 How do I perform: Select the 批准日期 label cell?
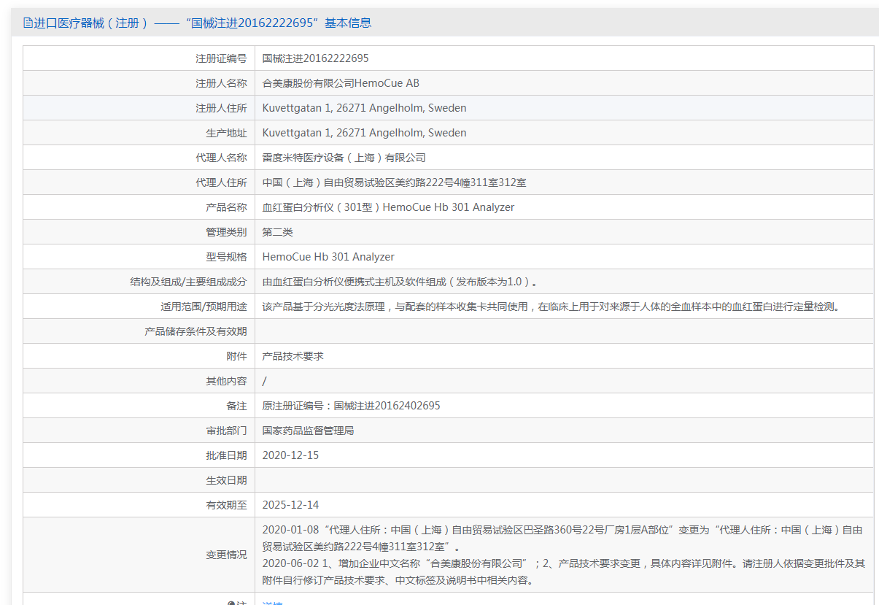pyautogui.click(x=139, y=455)
